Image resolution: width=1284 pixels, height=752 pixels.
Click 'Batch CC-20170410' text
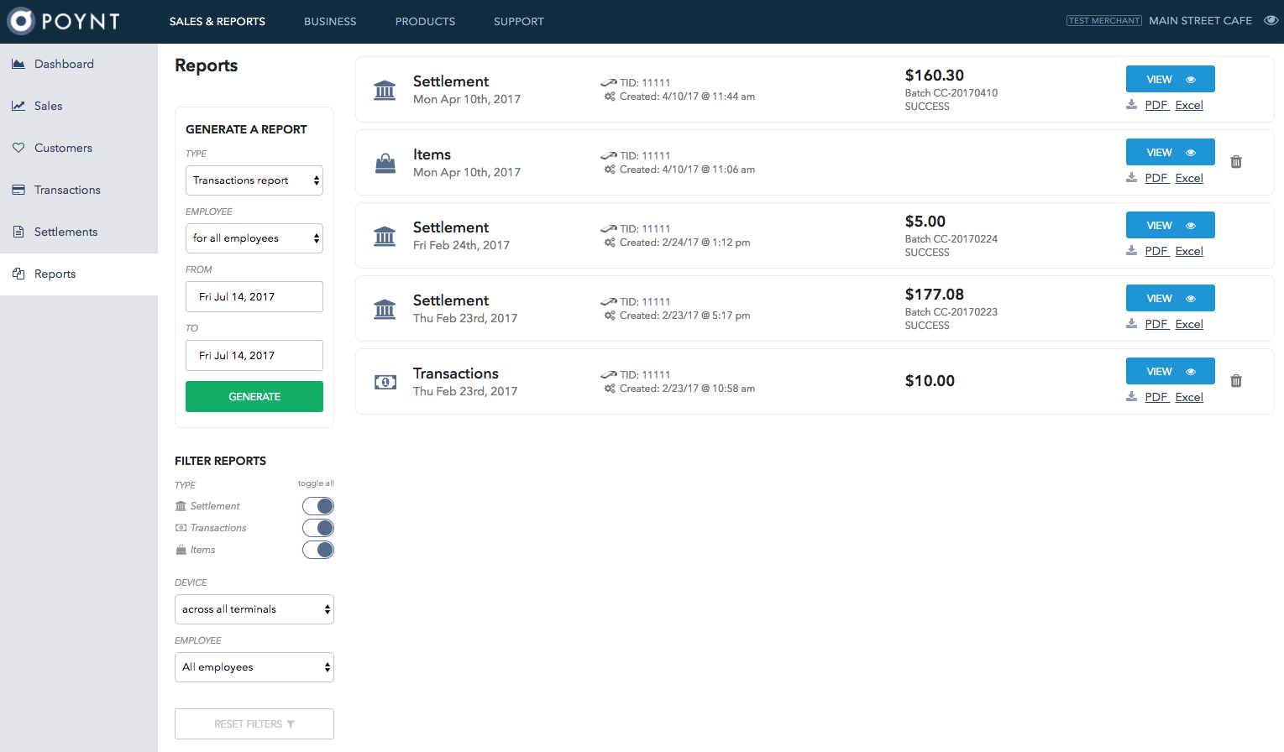click(951, 93)
